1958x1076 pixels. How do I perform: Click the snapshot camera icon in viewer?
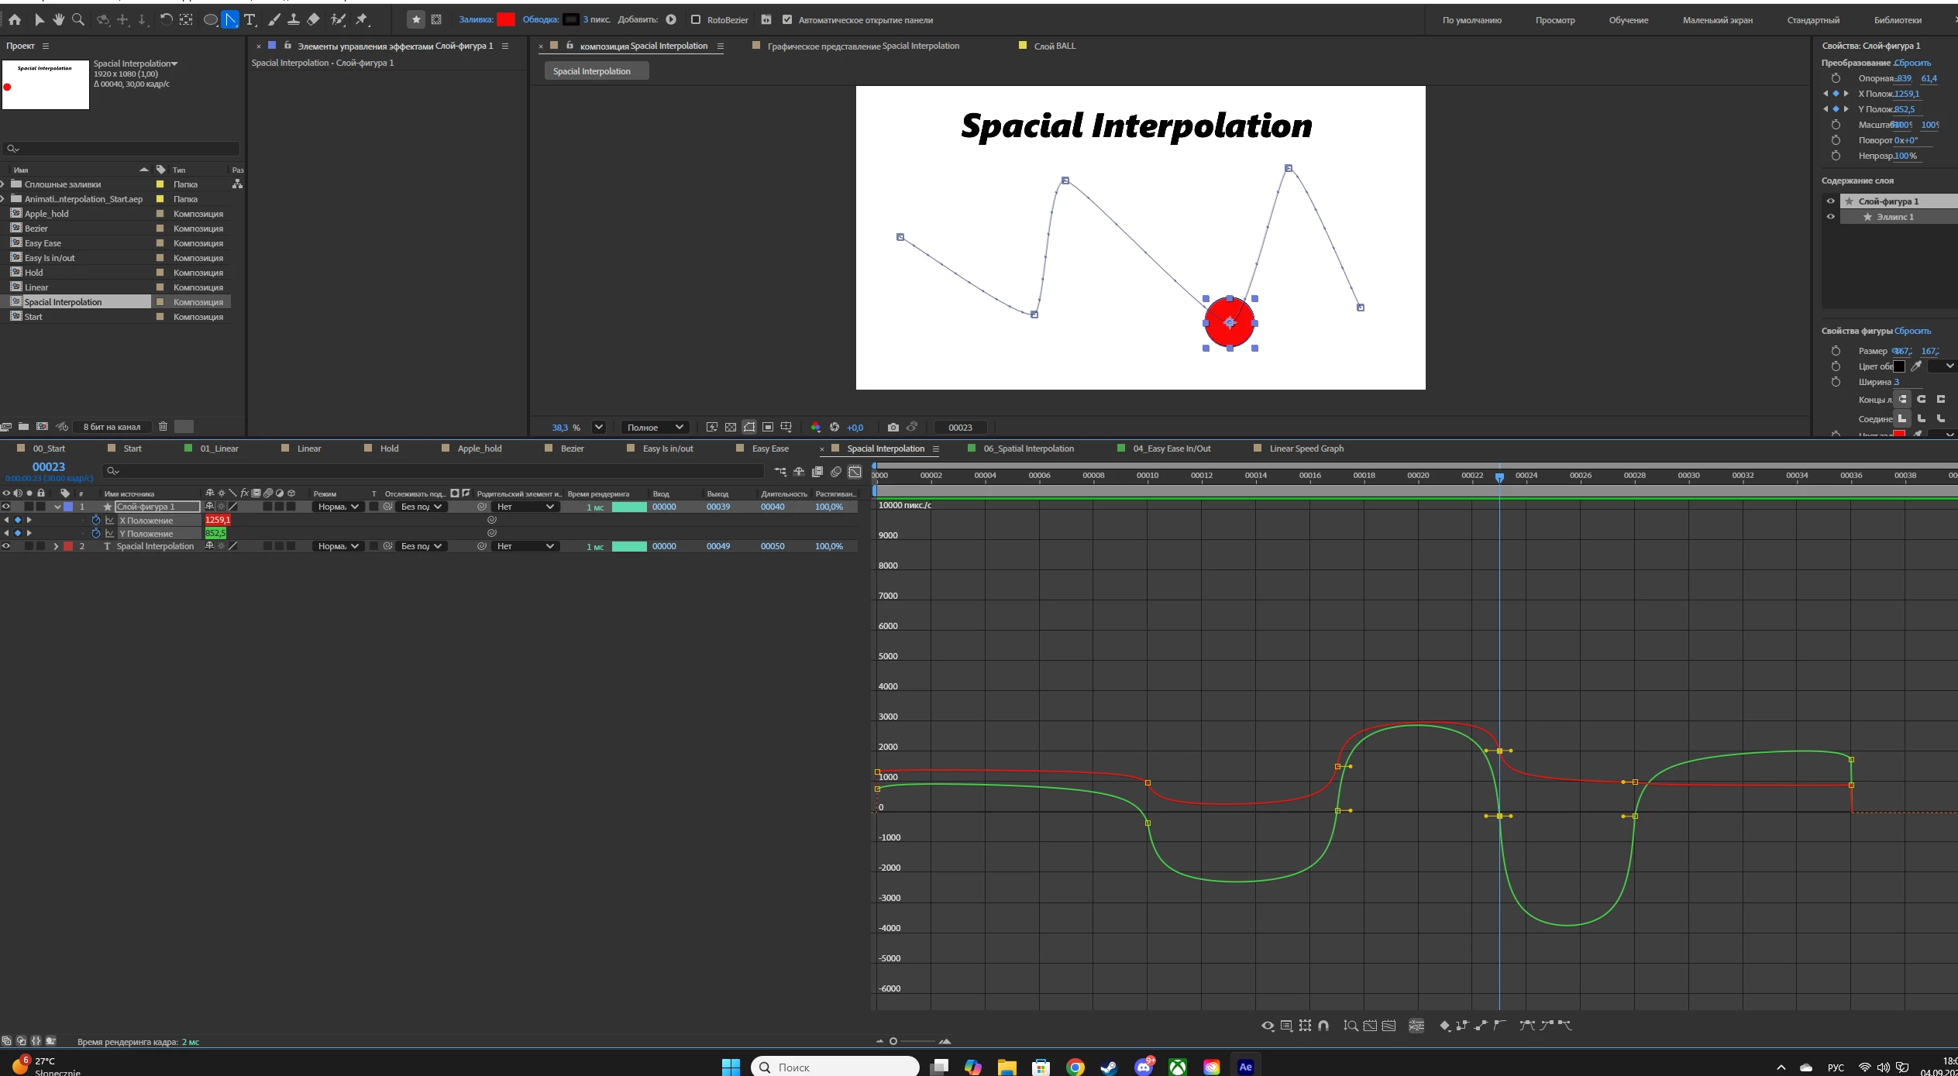coord(893,427)
